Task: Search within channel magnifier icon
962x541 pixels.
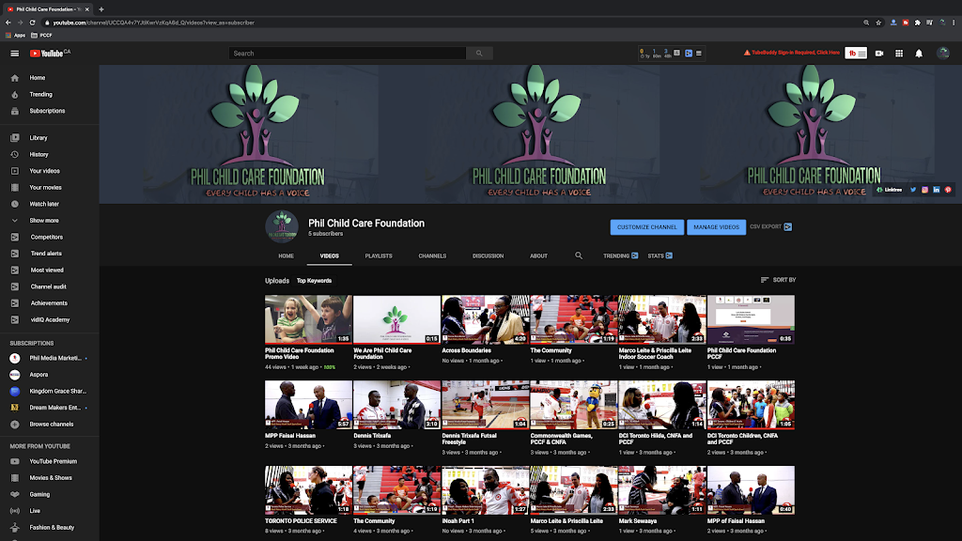Action: (x=579, y=255)
